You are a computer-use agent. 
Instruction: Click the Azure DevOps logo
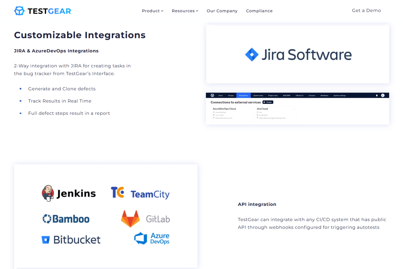(x=152, y=238)
